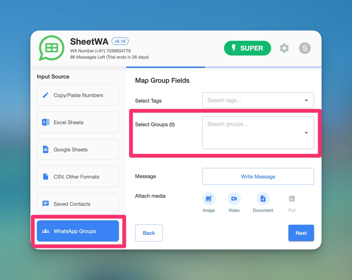Select Copy/Paste Numbers input source
This screenshot has height=280, width=352.
pos(78,95)
